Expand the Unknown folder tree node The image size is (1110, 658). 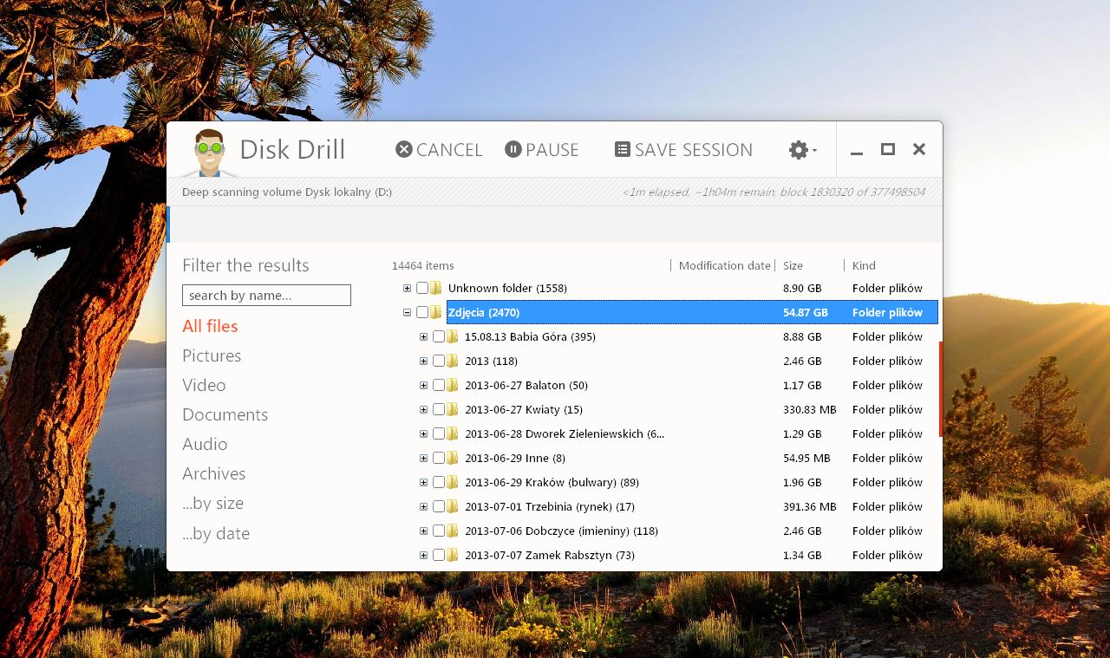click(x=407, y=288)
